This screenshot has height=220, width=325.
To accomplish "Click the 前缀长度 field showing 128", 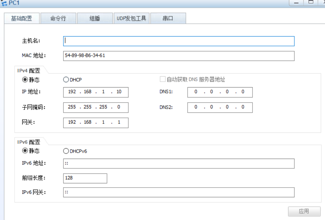I will [x=85, y=179].
